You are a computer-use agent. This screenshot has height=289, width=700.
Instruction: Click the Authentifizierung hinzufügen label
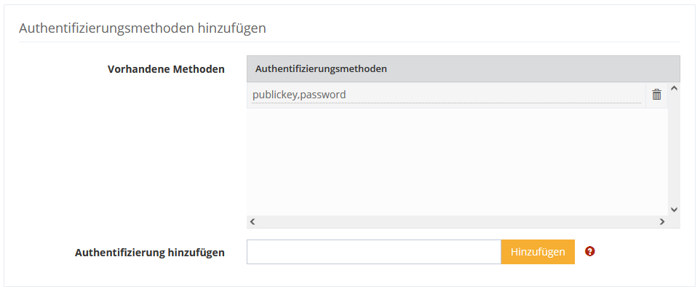pyautogui.click(x=150, y=253)
